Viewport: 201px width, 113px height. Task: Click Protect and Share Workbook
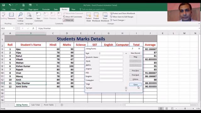coord(122,13)
